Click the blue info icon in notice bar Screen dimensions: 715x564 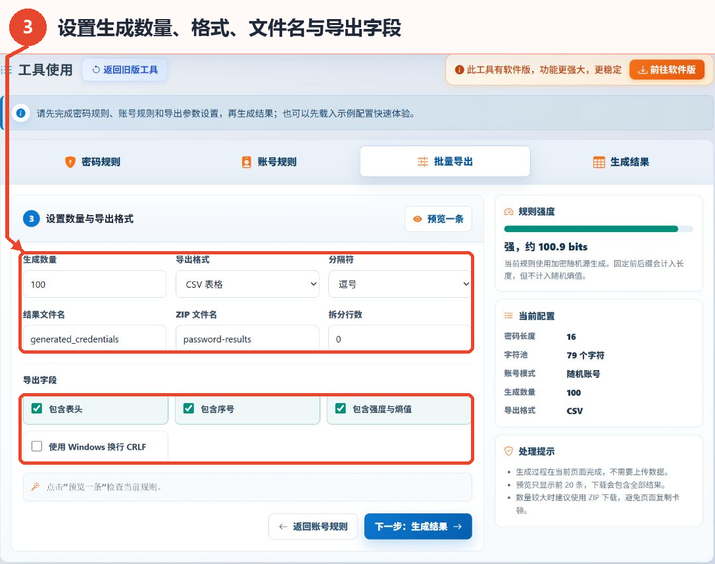pos(20,113)
